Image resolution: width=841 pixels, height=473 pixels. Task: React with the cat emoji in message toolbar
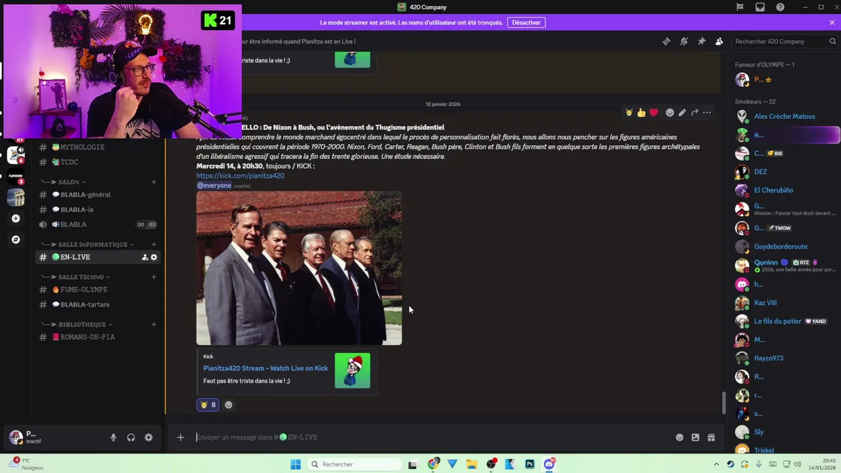click(x=629, y=113)
